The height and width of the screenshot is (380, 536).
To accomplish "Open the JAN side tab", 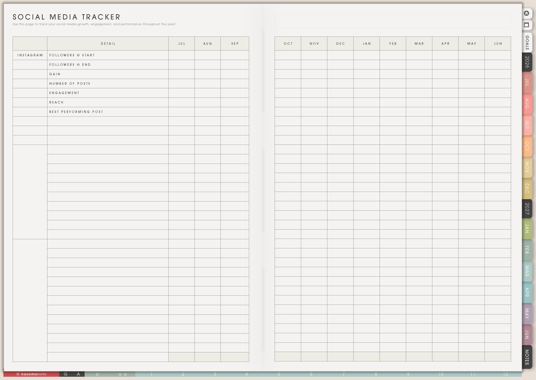I will click(x=527, y=229).
